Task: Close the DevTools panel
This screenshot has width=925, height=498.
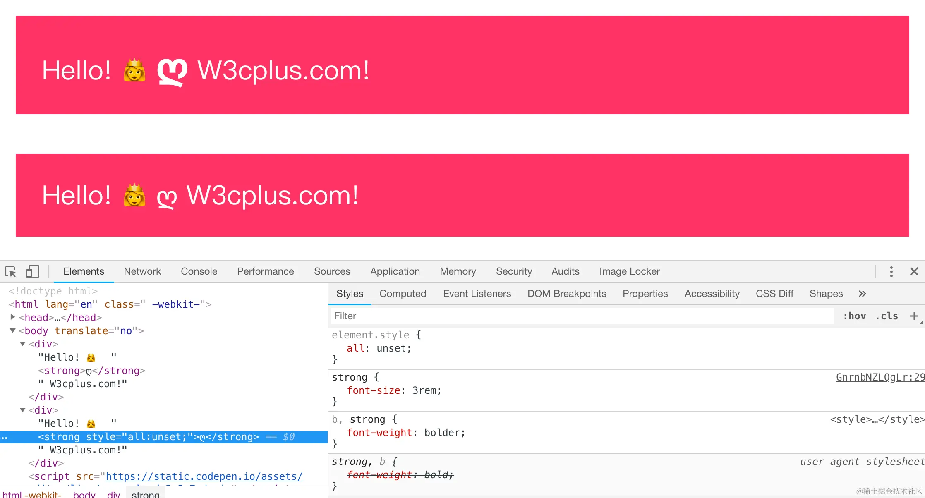Action: [914, 272]
